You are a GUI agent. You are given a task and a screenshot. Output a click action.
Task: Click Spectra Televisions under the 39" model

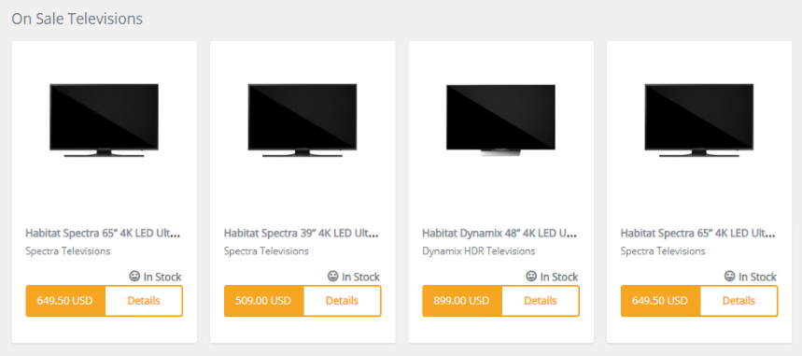pos(266,251)
